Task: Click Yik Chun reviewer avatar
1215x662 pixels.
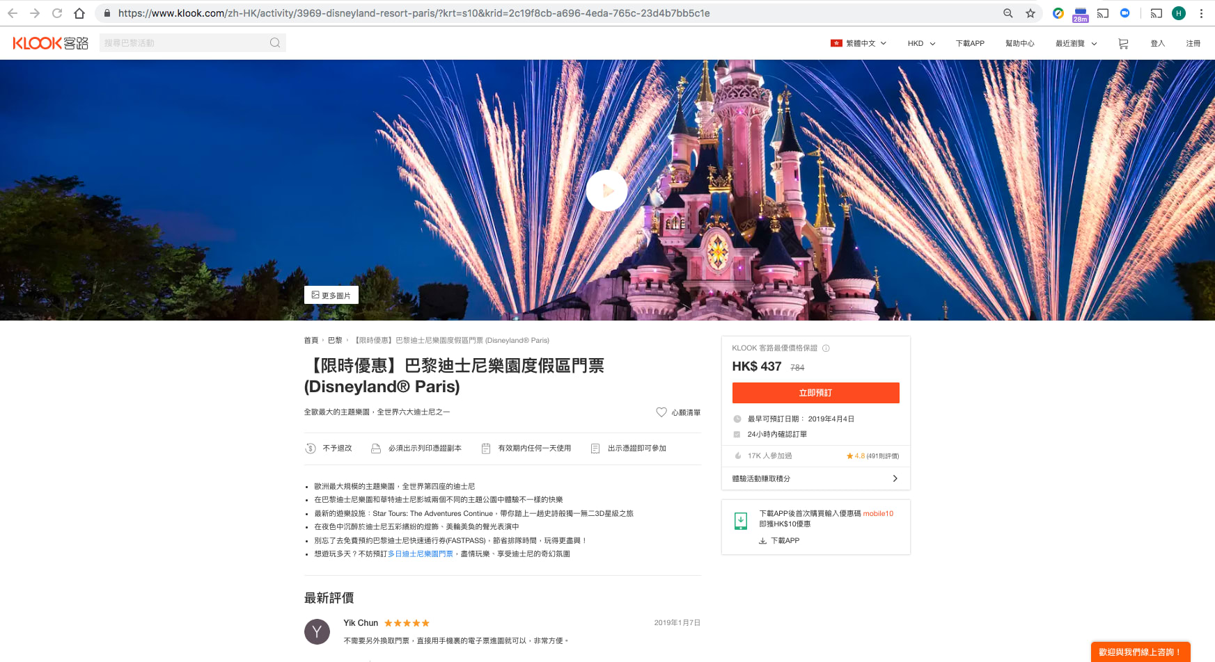Action: coord(317,631)
